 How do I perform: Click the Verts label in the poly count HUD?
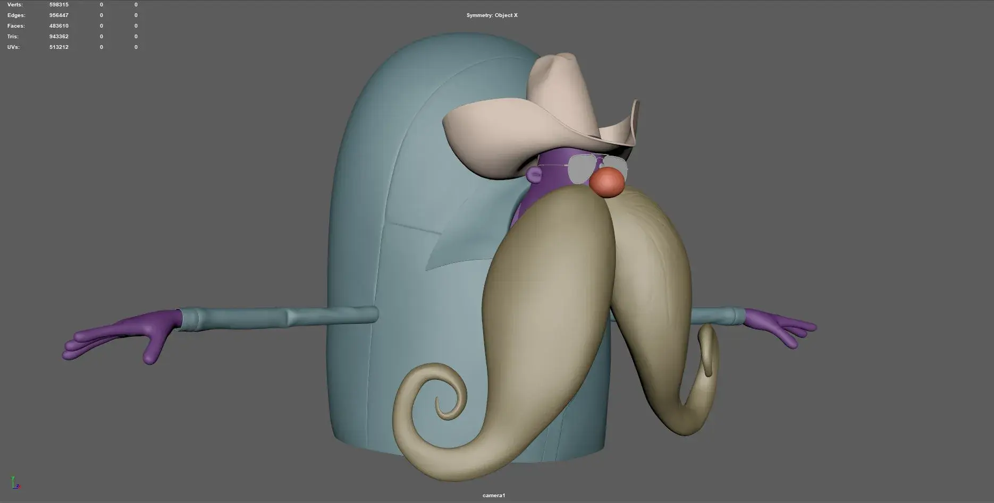[x=15, y=5]
